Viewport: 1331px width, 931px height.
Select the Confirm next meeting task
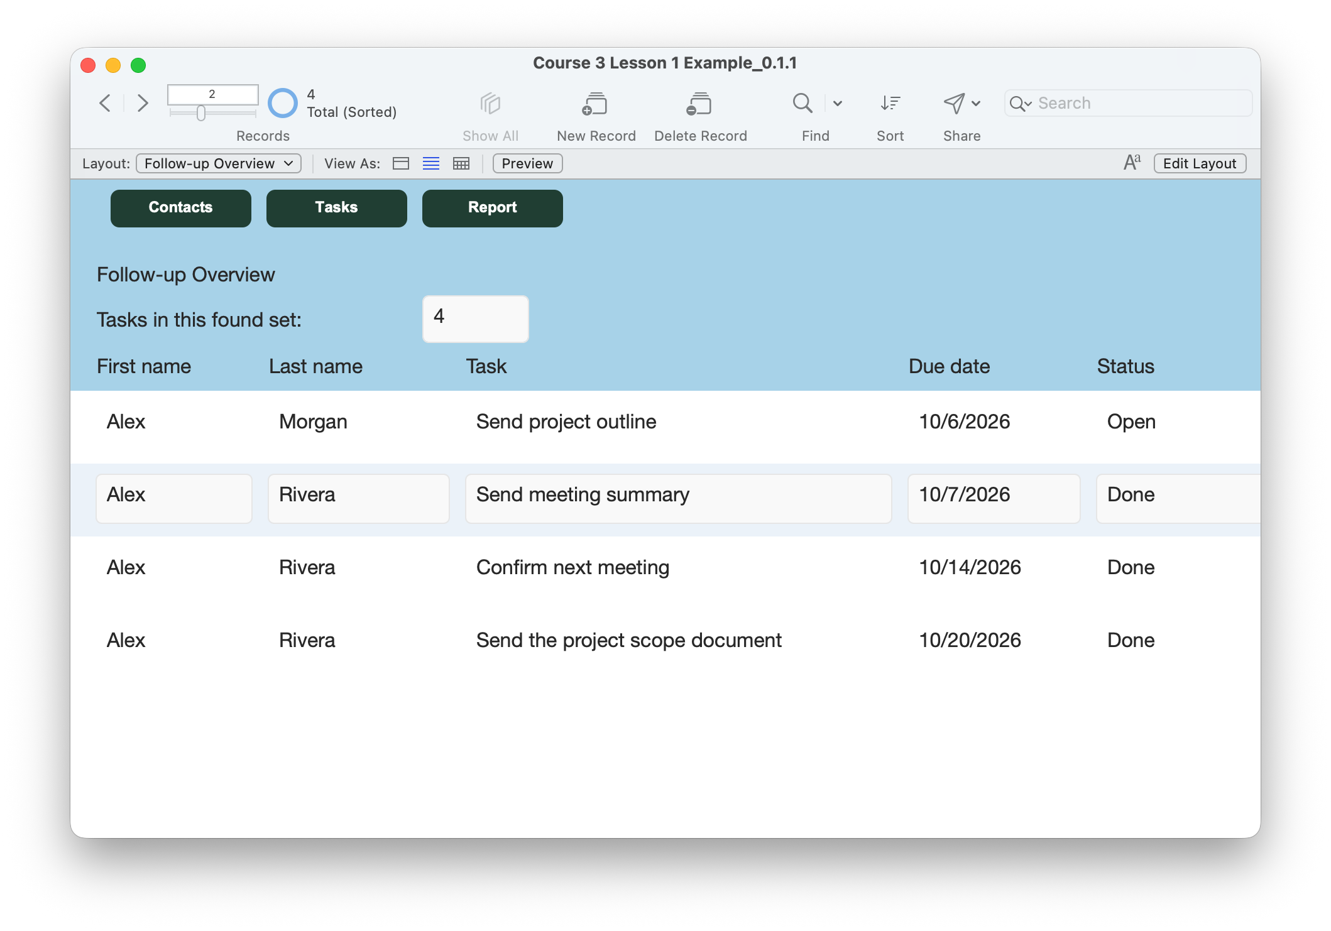pos(572,567)
